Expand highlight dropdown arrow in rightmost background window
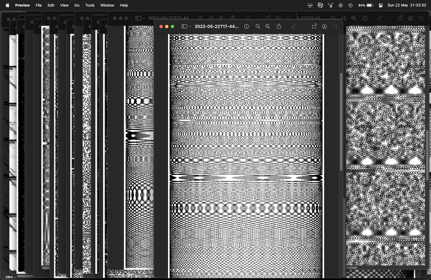Viewport: 431px width, 280px height. tap(389, 18)
